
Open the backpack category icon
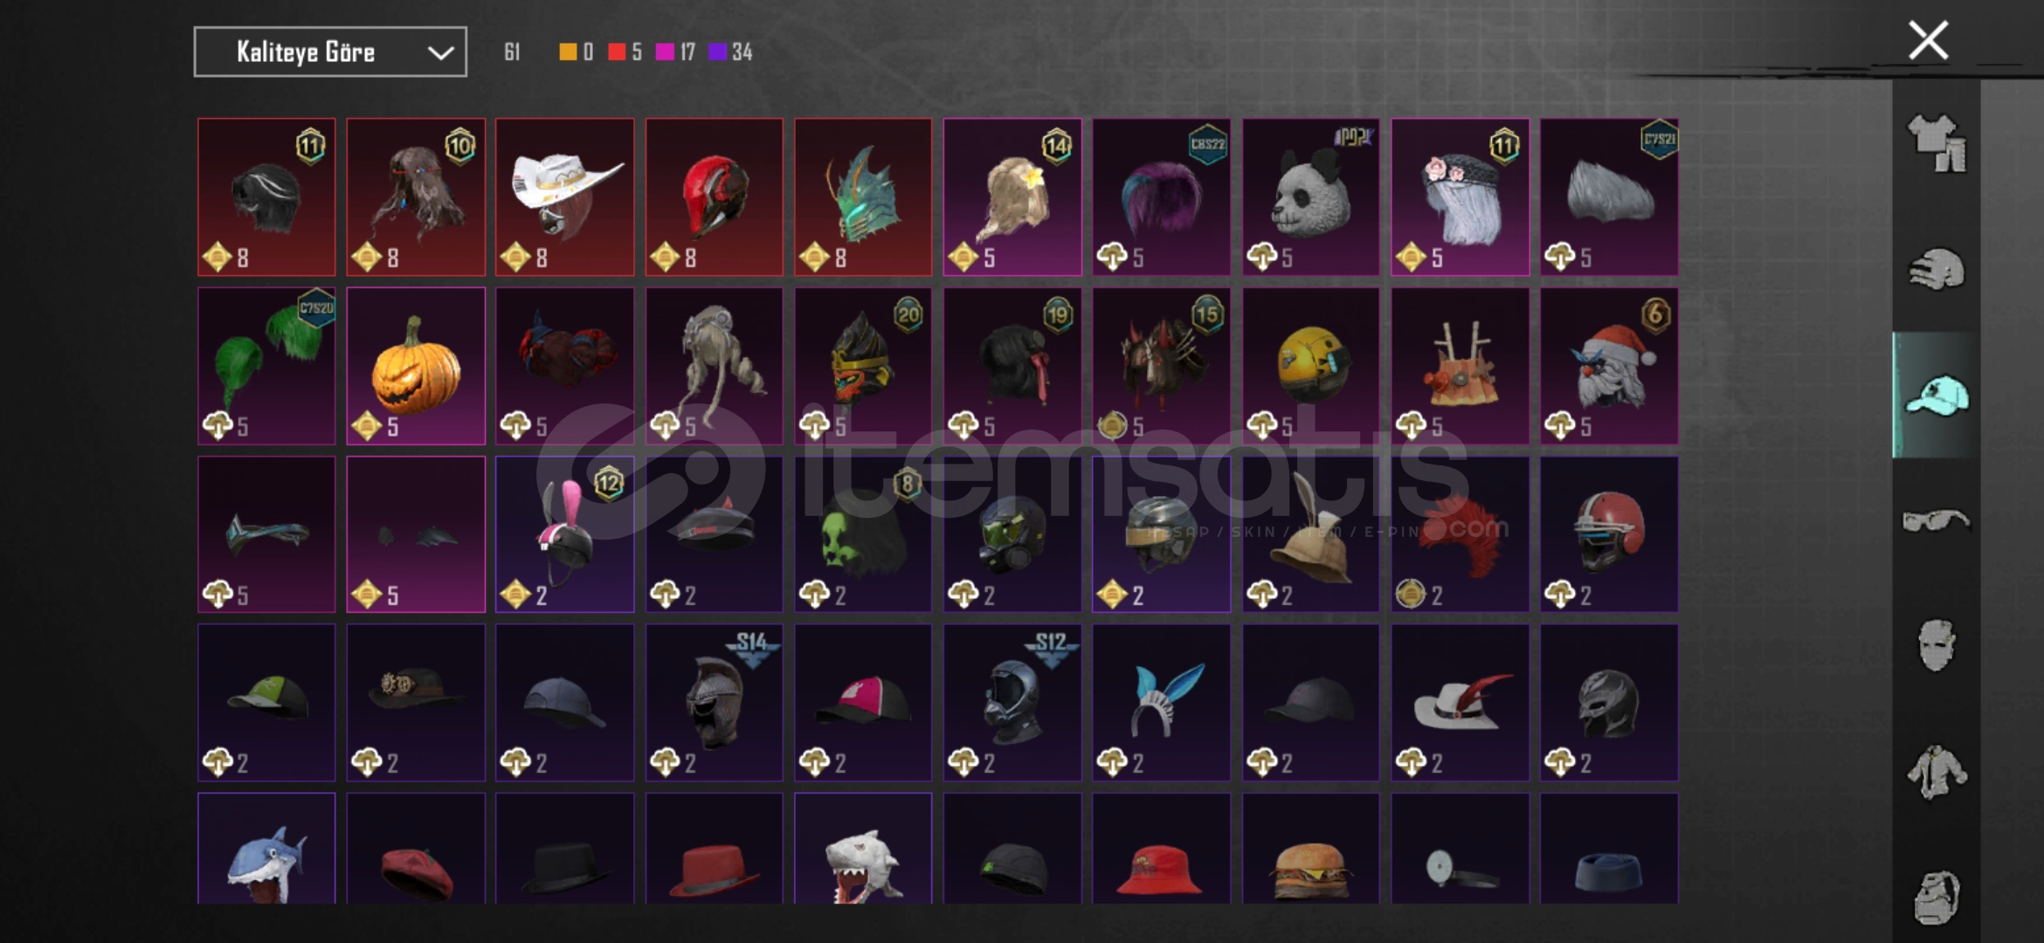coord(1937,897)
